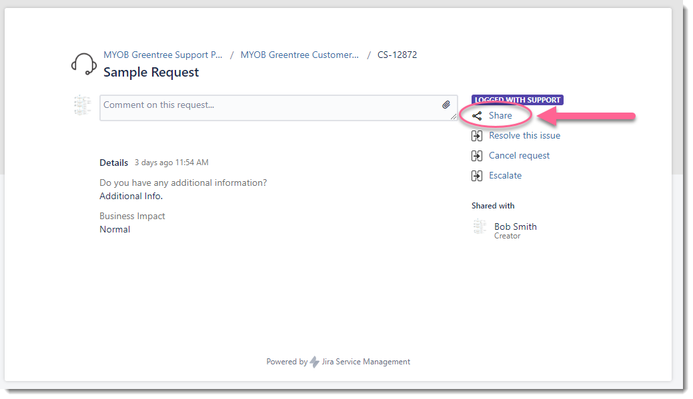Select Resolve this issue
Viewport: 693px width, 399px height.
click(525, 135)
